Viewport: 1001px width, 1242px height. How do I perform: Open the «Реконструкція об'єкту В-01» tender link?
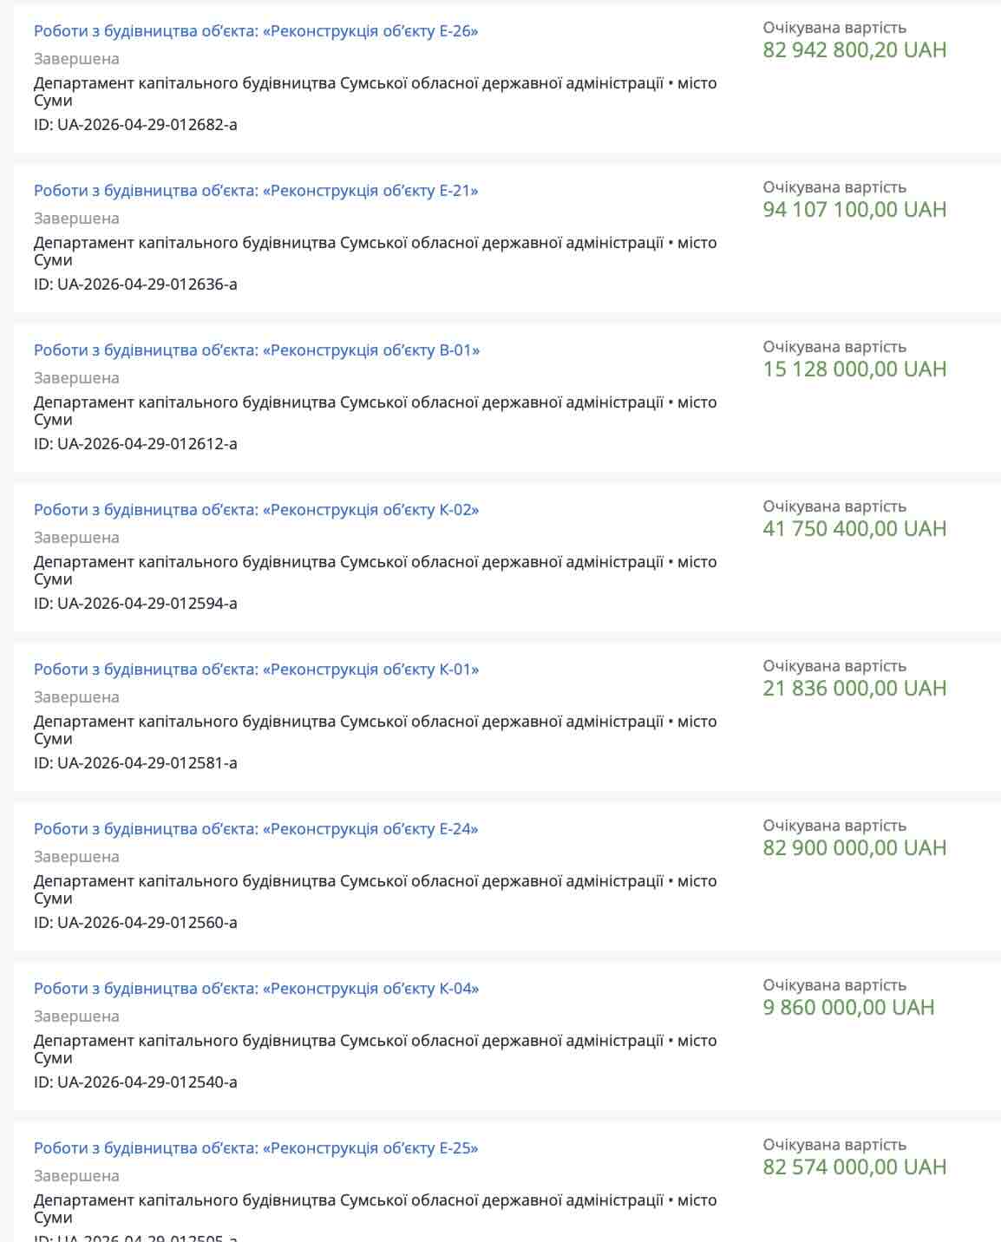coord(257,350)
